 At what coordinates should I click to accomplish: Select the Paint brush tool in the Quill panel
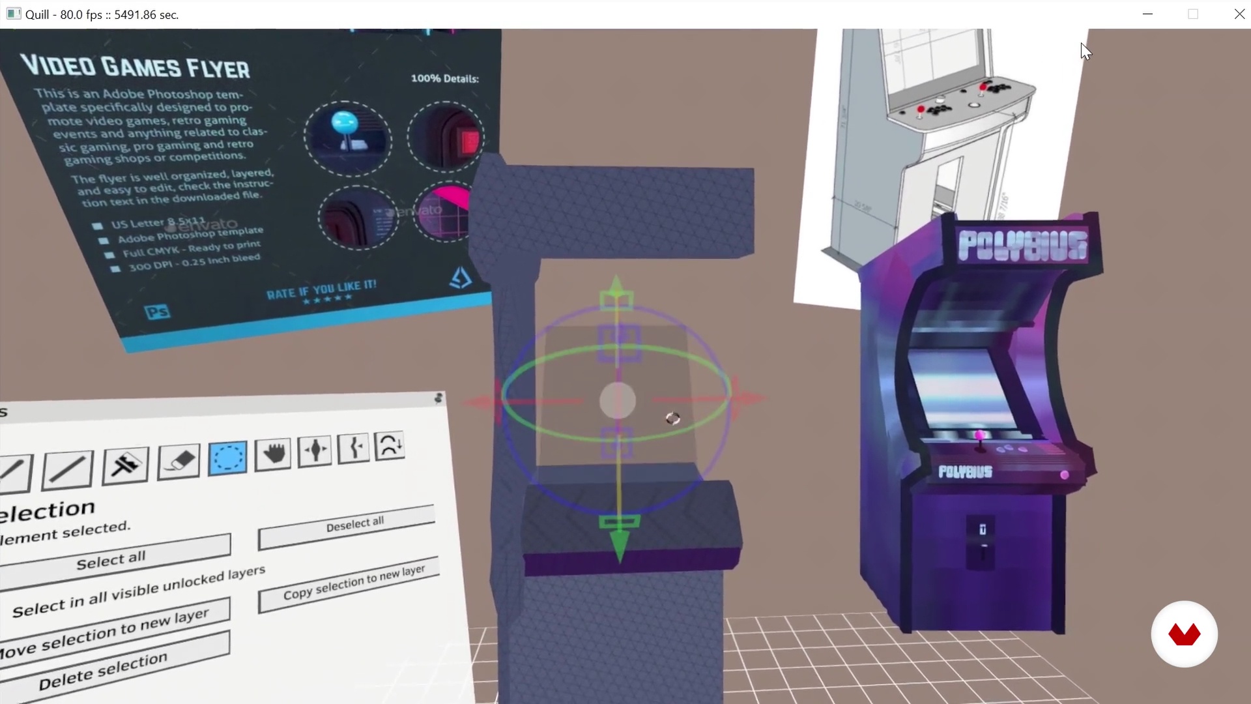pos(14,473)
